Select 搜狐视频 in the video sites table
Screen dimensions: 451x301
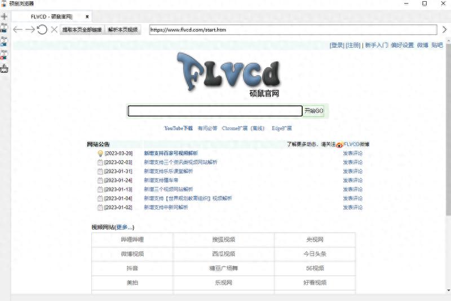click(223, 239)
